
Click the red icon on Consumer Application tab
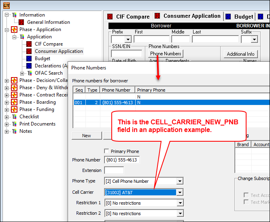[x=157, y=16]
